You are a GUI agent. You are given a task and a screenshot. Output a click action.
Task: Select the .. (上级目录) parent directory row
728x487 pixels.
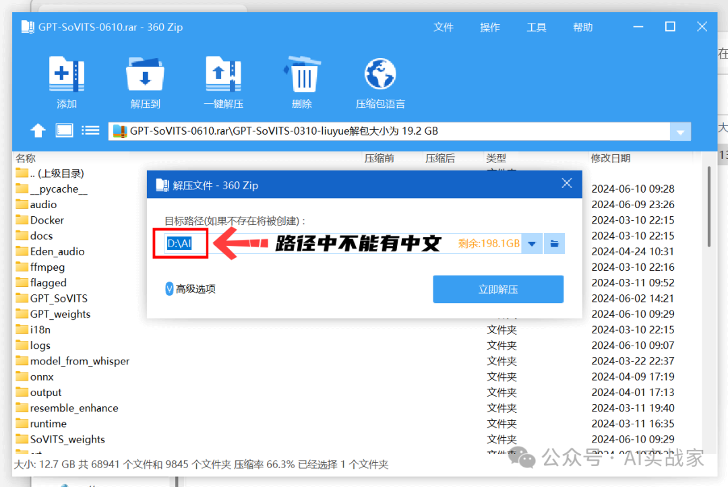pos(50,173)
